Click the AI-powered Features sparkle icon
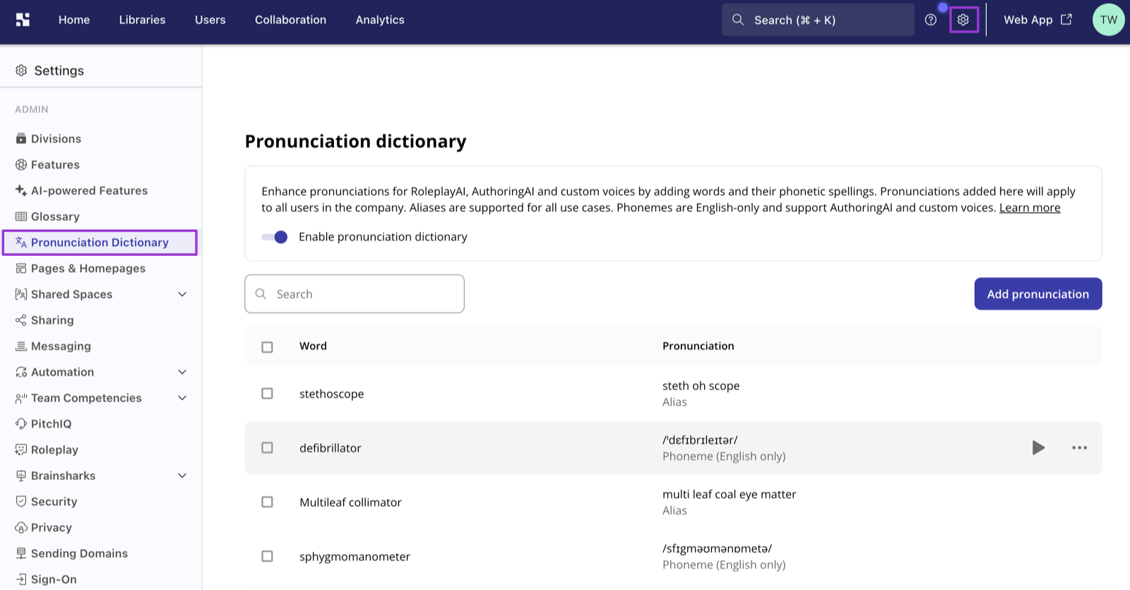Screen dimensions: 1130x590 21,191
